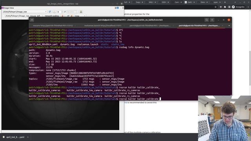
Task: Open the Gray color scheme dropdown
Action: point(80,16)
